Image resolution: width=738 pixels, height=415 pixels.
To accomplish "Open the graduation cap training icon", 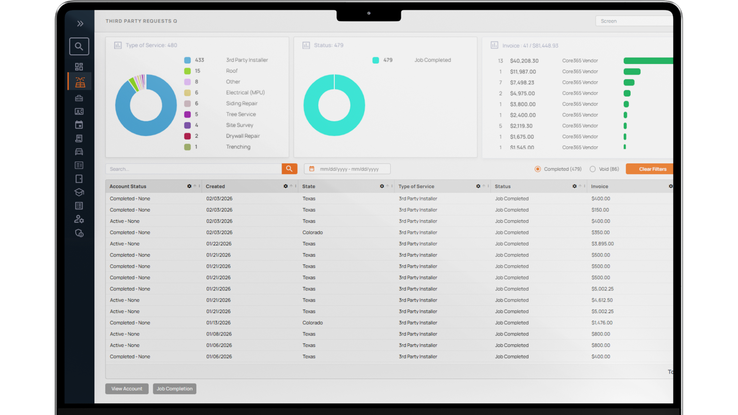I will (x=79, y=192).
